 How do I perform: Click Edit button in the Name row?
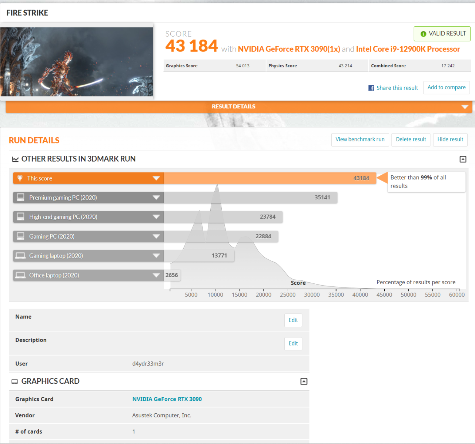pyautogui.click(x=293, y=320)
